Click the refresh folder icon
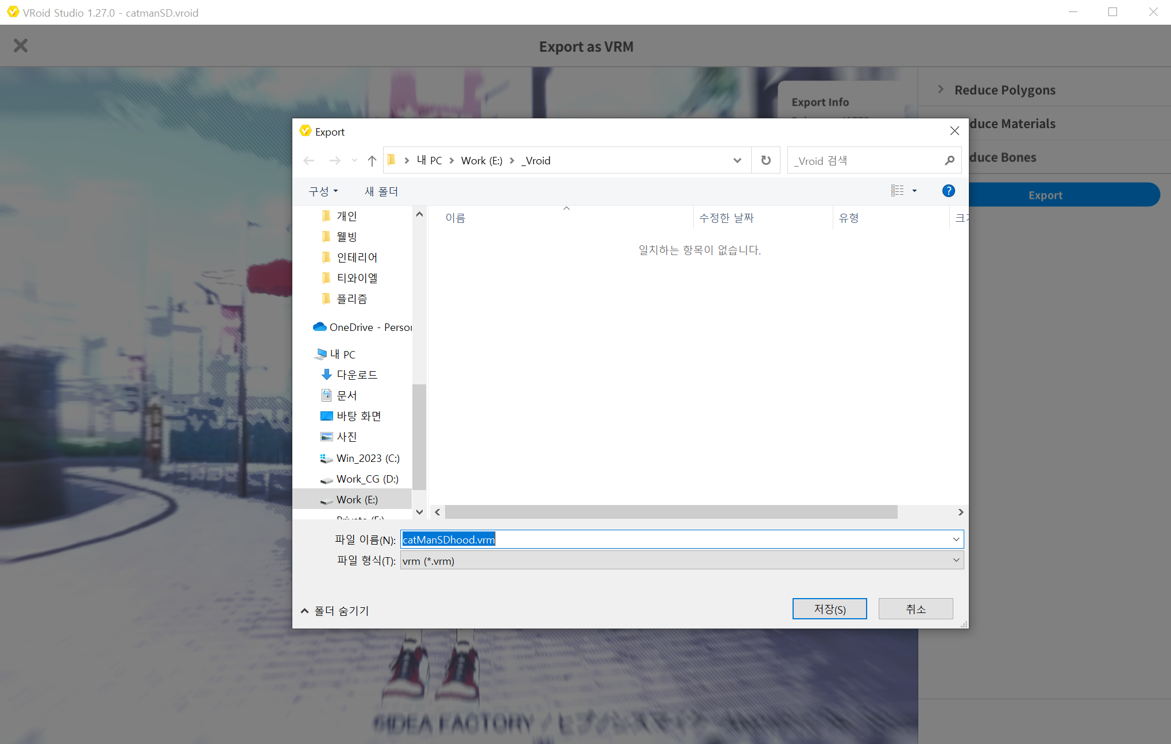The height and width of the screenshot is (744, 1171). click(x=766, y=160)
